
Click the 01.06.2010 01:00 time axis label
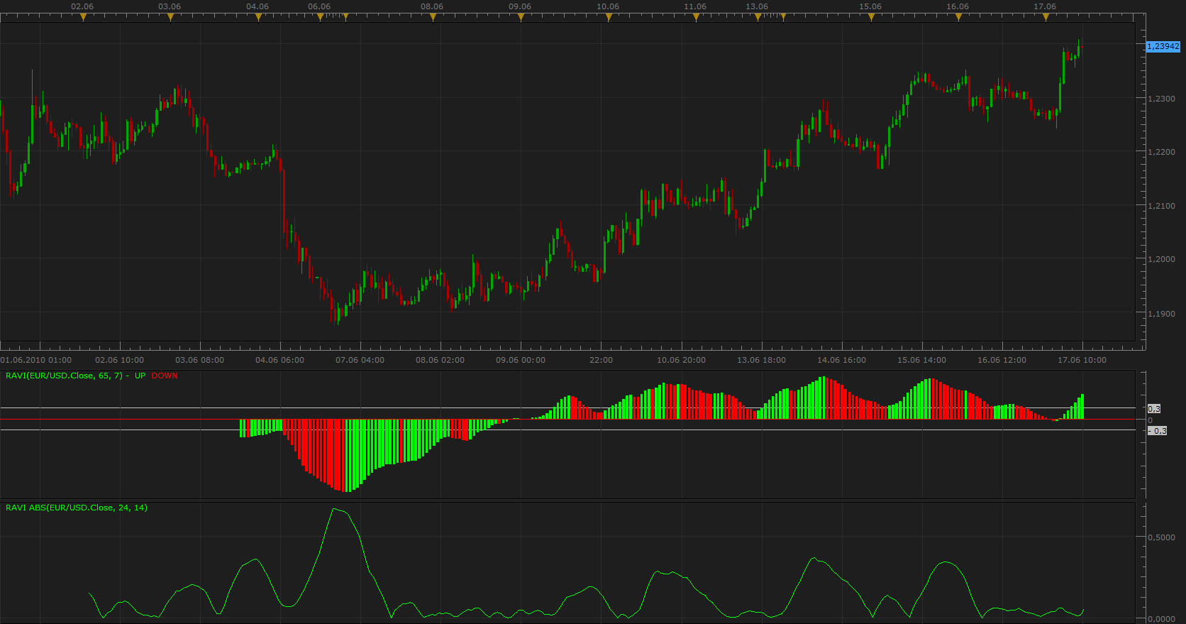click(36, 360)
